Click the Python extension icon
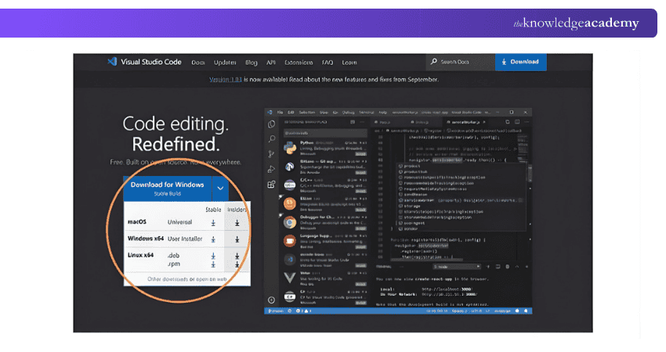Image resolution: width=666 pixels, height=352 pixels. coord(290,148)
